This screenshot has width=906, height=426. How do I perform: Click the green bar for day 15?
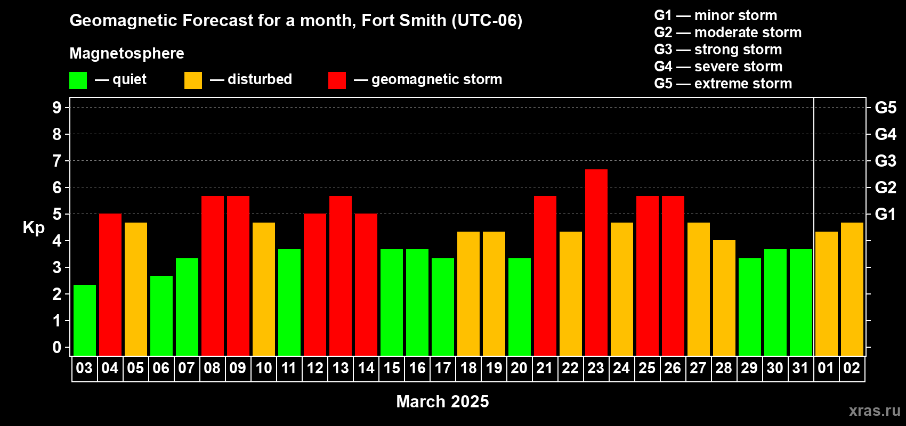[x=392, y=302]
